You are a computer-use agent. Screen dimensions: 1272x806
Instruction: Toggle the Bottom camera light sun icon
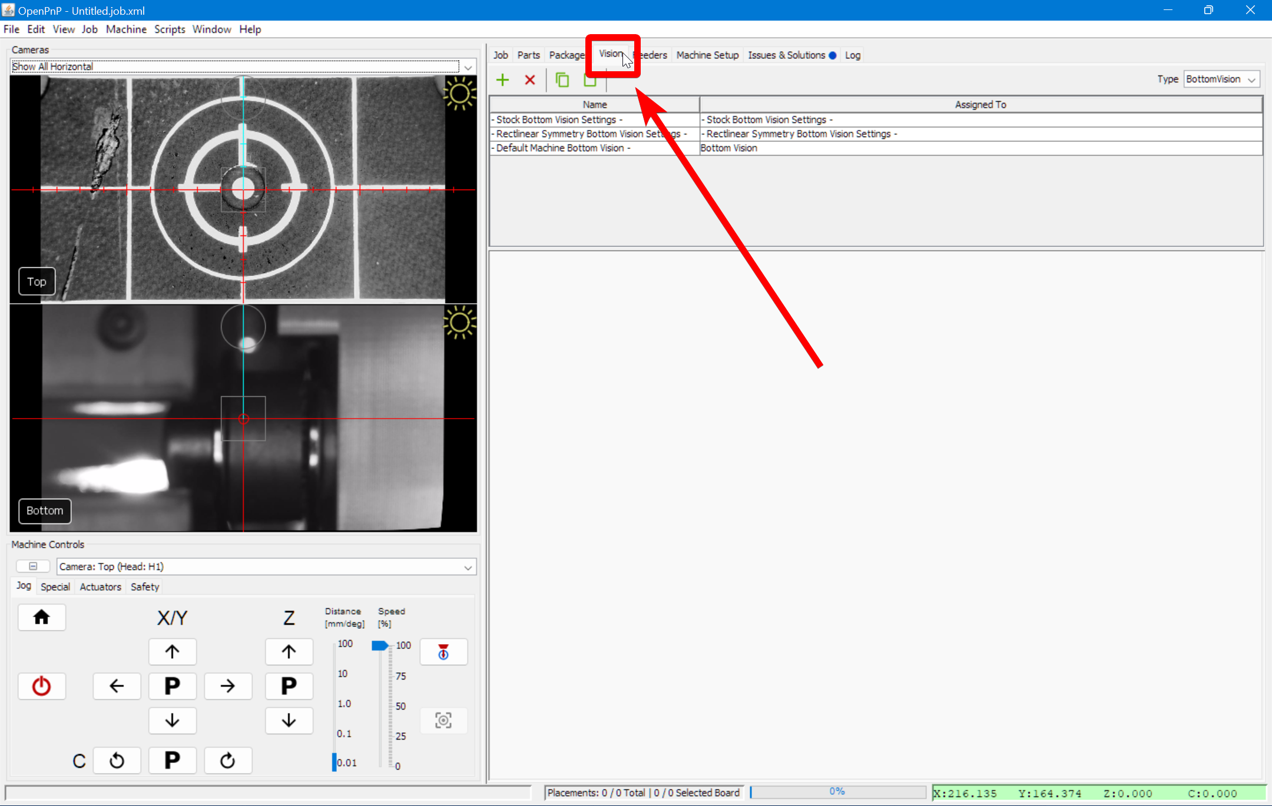[x=459, y=323]
